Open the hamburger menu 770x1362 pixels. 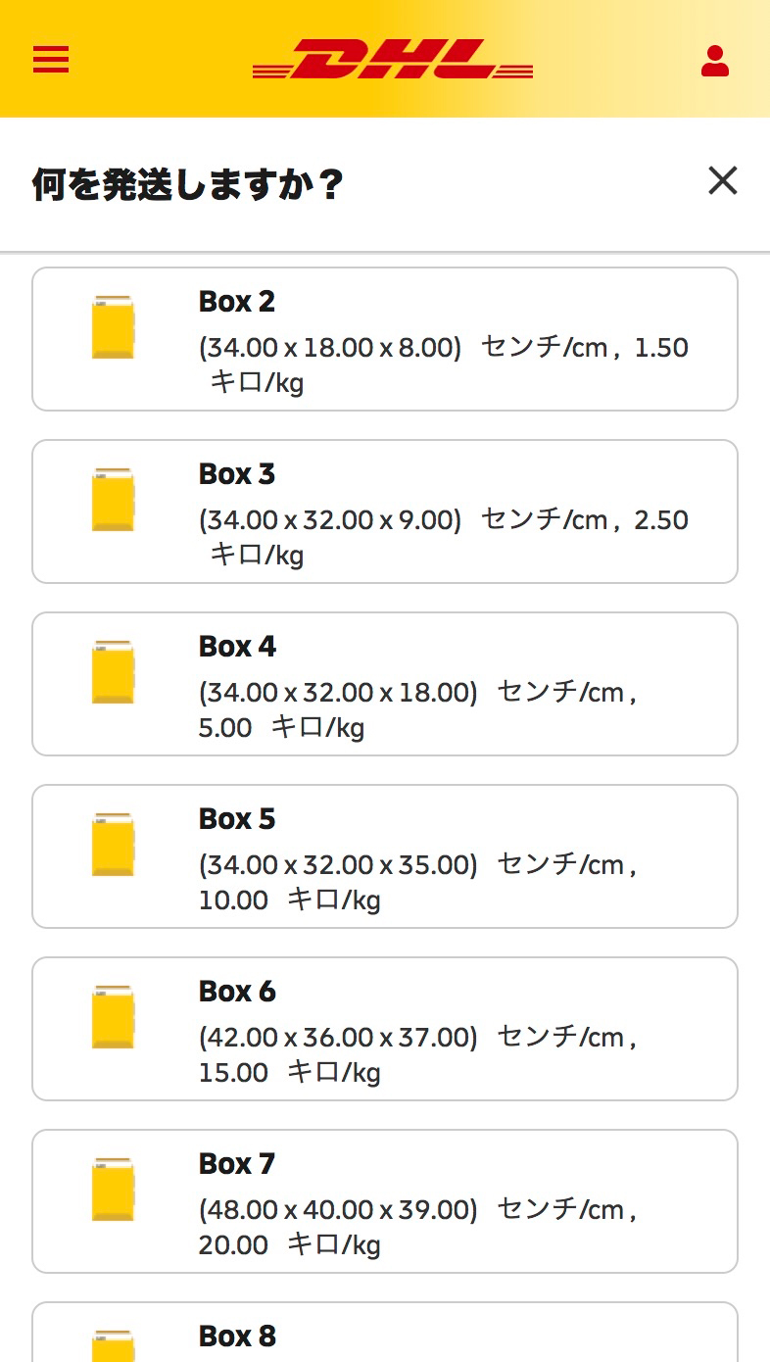51,60
